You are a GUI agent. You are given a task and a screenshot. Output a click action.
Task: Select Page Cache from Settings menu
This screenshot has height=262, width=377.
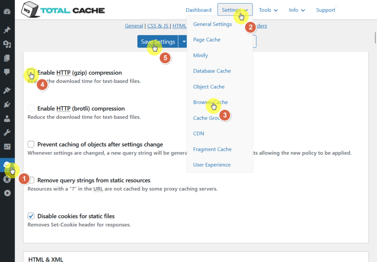click(207, 40)
